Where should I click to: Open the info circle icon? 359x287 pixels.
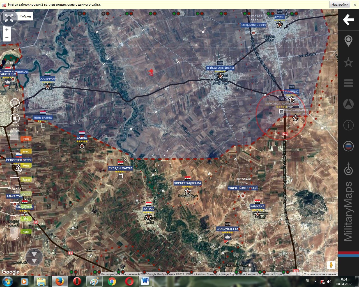click(348, 125)
